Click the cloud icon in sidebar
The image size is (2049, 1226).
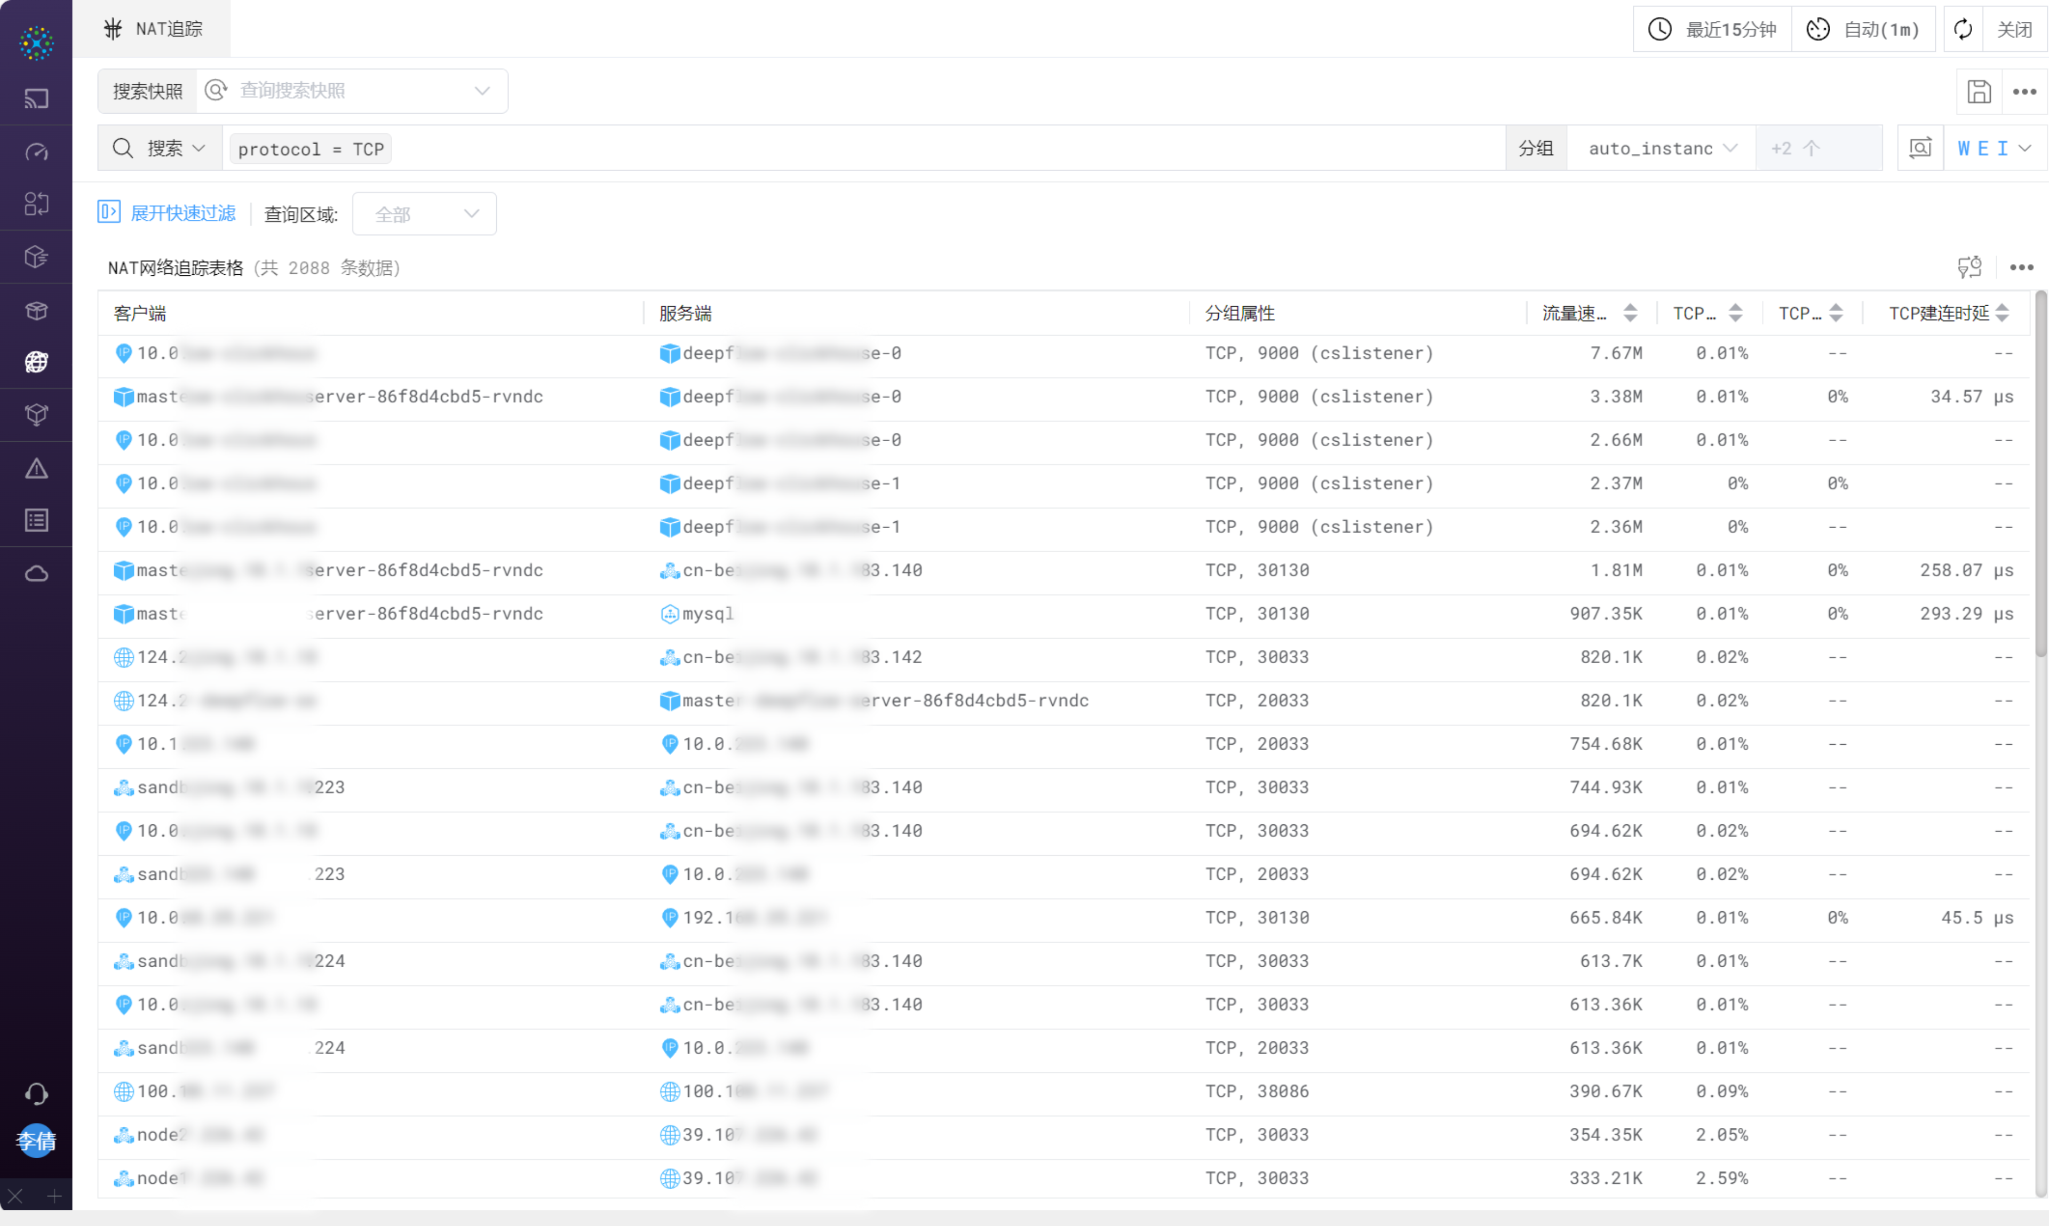pyautogui.click(x=36, y=574)
